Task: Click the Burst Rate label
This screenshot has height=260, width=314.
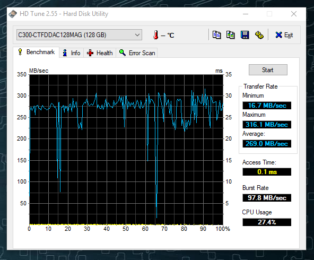Action: (255, 188)
